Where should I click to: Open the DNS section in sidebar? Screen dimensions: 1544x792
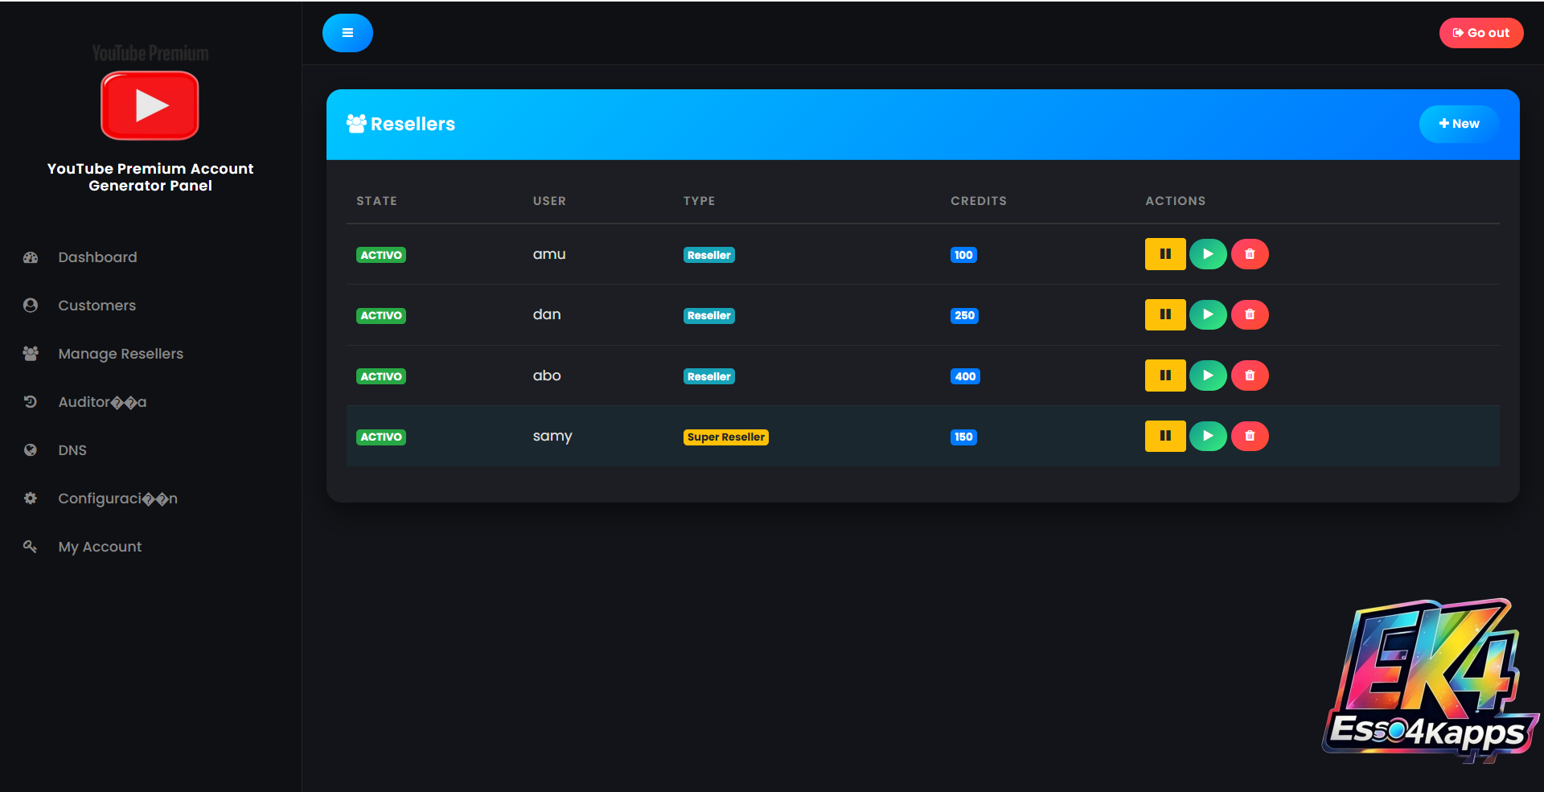tap(72, 450)
